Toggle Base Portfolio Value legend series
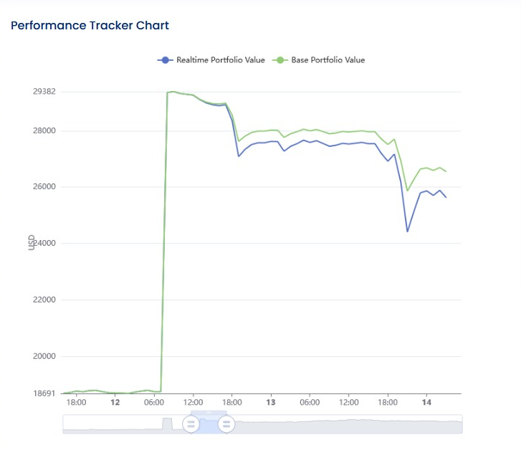Viewport: 521px width, 450px height. click(x=328, y=60)
